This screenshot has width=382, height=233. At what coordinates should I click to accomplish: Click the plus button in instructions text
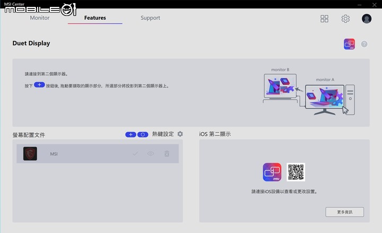(39, 85)
